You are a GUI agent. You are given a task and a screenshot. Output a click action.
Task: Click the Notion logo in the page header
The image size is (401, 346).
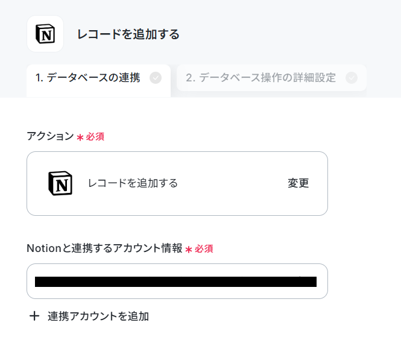point(45,34)
